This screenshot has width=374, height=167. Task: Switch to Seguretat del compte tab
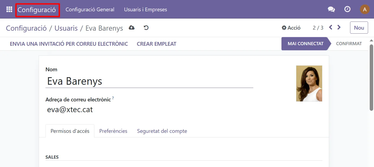[162, 131]
